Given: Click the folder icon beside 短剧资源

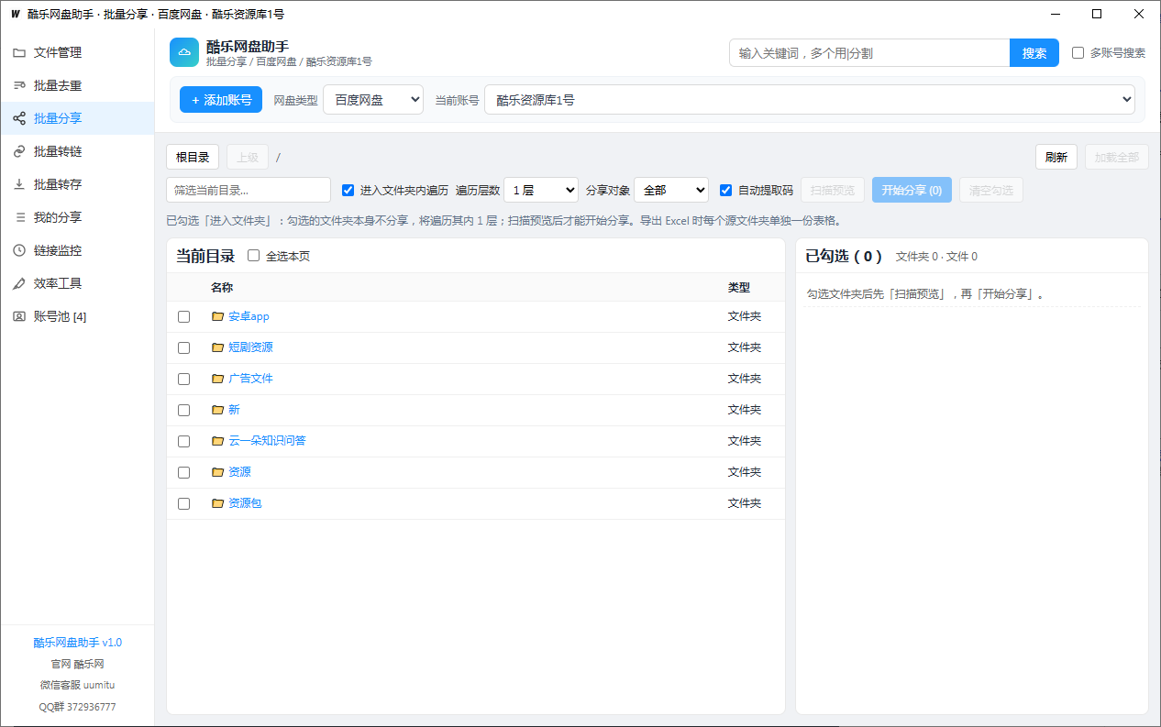Looking at the screenshot, I should (217, 347).
